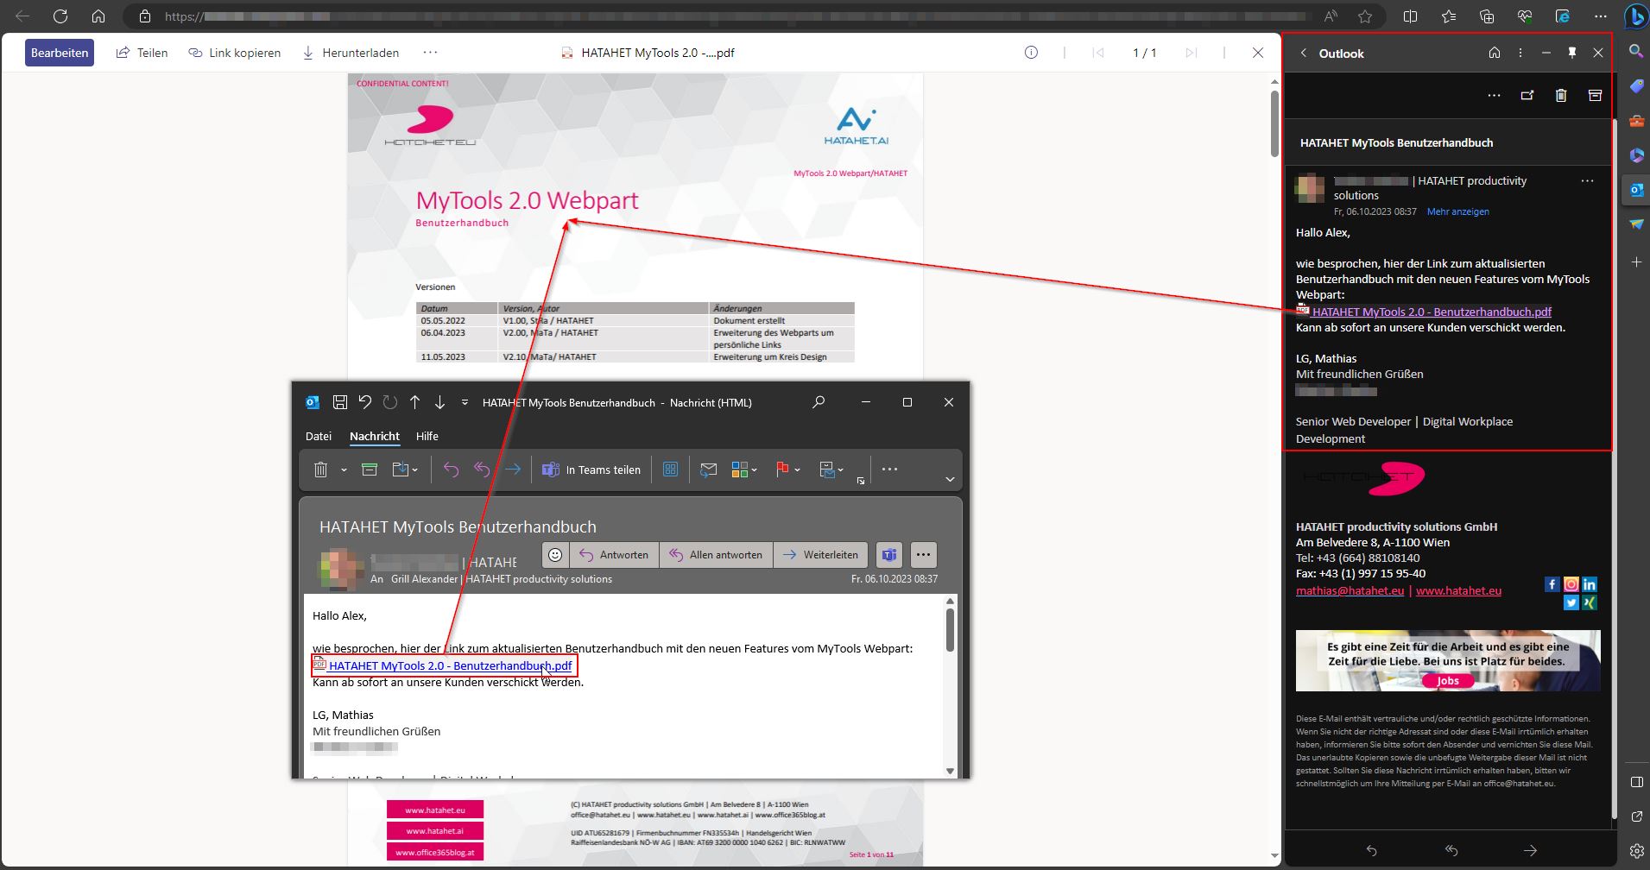Screen dimensions: 1650x870
Task: Open the Datei menu in Outlook window
Action: [319, 437]
